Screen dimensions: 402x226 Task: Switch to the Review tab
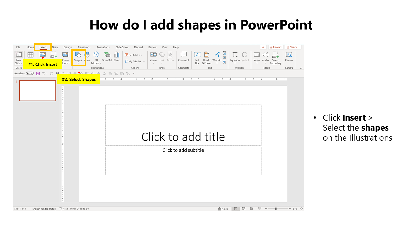point(152,47)
